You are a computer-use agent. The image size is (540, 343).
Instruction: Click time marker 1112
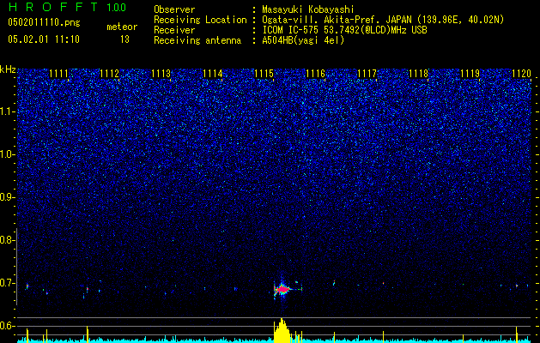110,74
